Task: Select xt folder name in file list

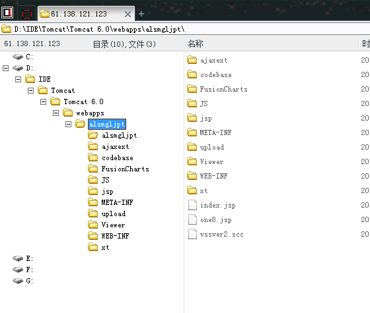Action: pyautogui.click(x=204, y=190)
